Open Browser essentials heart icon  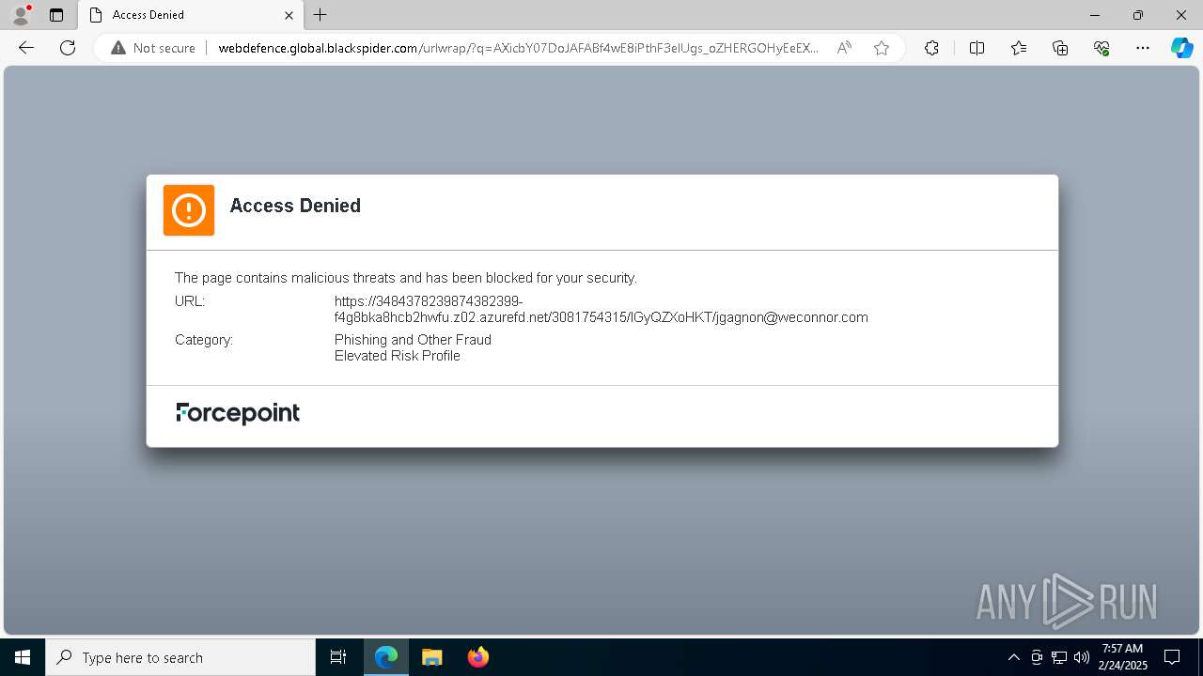(1101, 48)
